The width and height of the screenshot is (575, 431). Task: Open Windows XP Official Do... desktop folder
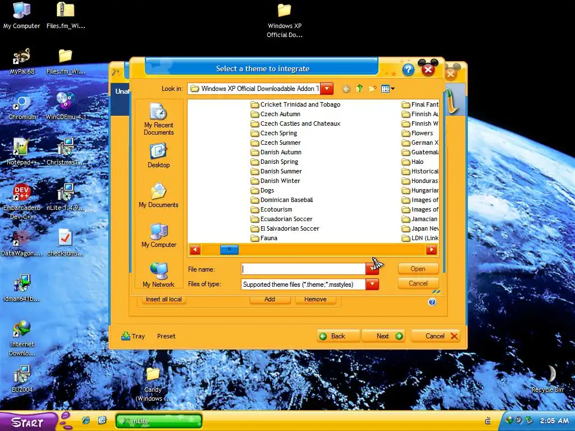[285, 20]
